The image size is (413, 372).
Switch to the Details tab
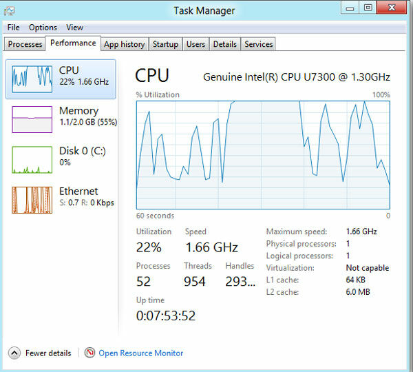click(224, 44)
